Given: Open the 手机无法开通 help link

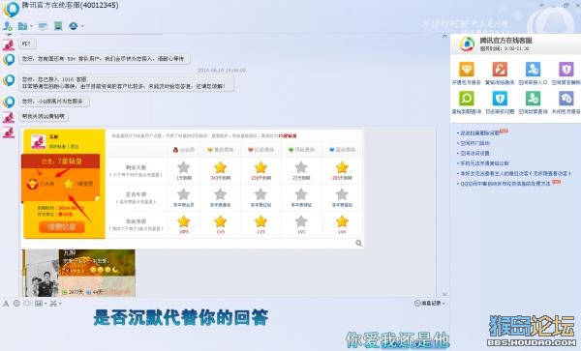Looking at the screenshot, I should 485,163.
